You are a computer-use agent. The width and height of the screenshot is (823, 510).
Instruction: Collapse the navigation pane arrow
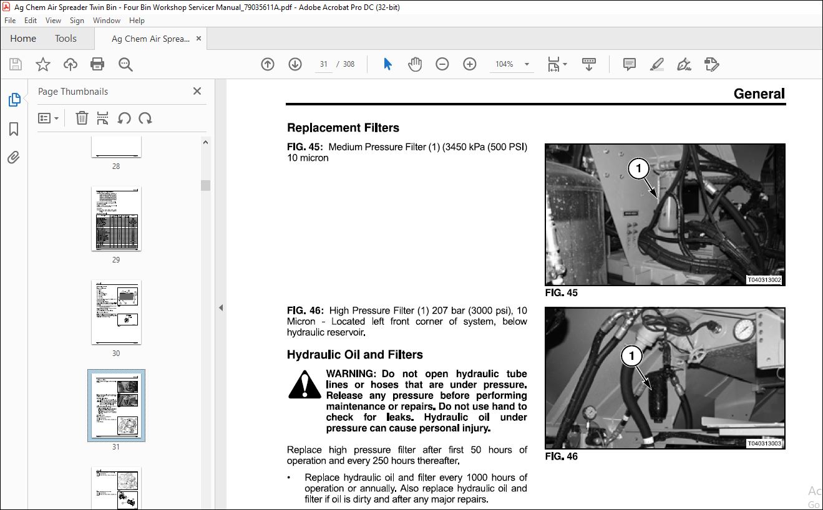[220, 308]
